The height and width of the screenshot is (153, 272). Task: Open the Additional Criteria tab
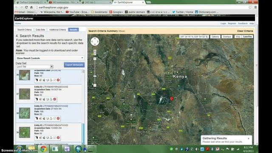tap(57, 30)
